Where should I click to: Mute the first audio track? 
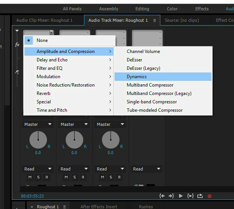pos(30,177)
